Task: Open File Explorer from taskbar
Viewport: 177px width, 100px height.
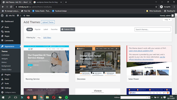Action: coord(47,97)
